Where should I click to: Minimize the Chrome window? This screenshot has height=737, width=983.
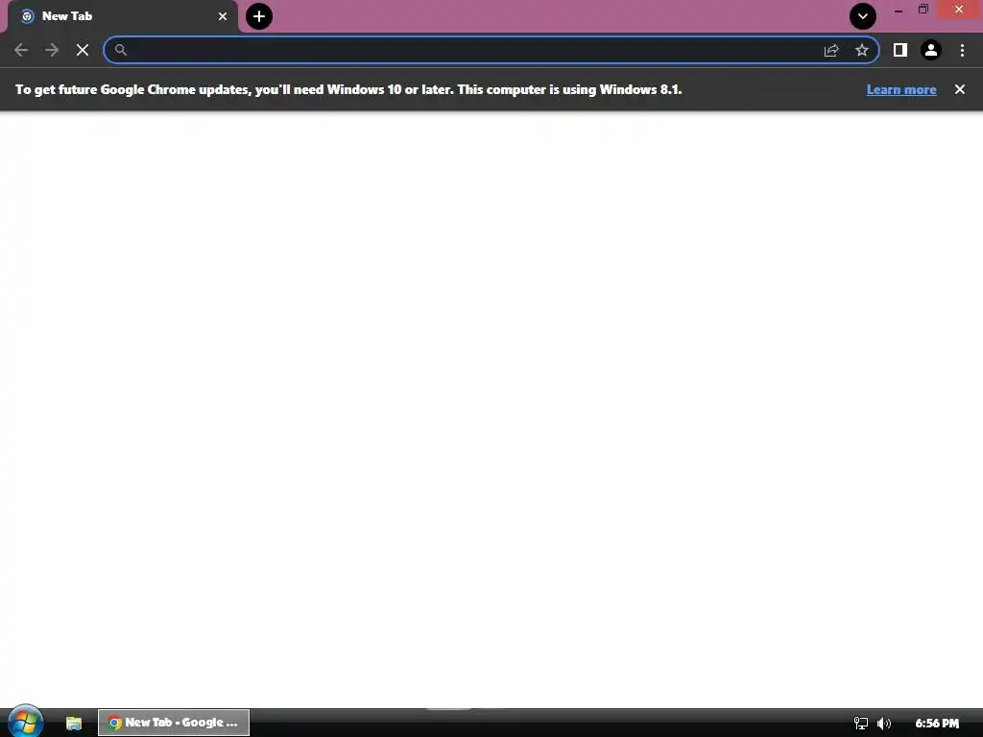(x=899, y=10)
